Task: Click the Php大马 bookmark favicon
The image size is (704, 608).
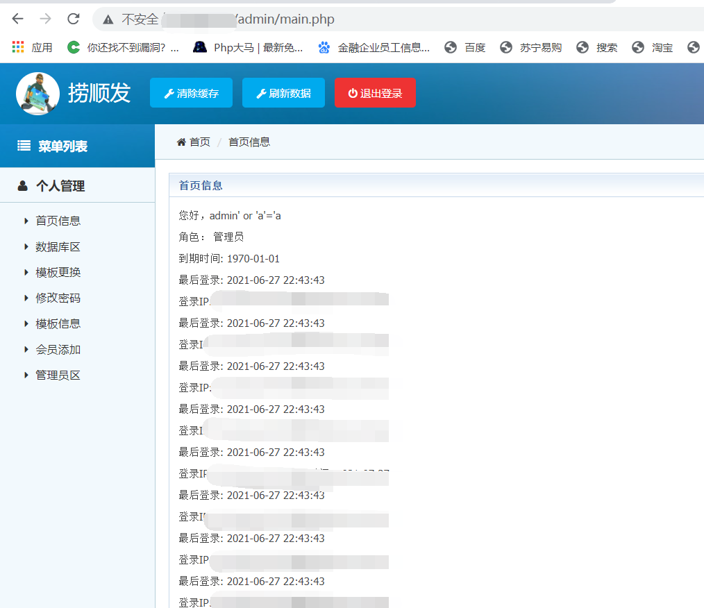Action: coord(200,47)
